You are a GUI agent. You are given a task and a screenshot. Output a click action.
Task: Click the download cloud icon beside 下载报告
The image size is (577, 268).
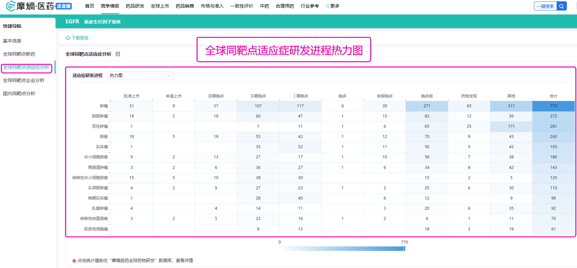click(68, 38)
